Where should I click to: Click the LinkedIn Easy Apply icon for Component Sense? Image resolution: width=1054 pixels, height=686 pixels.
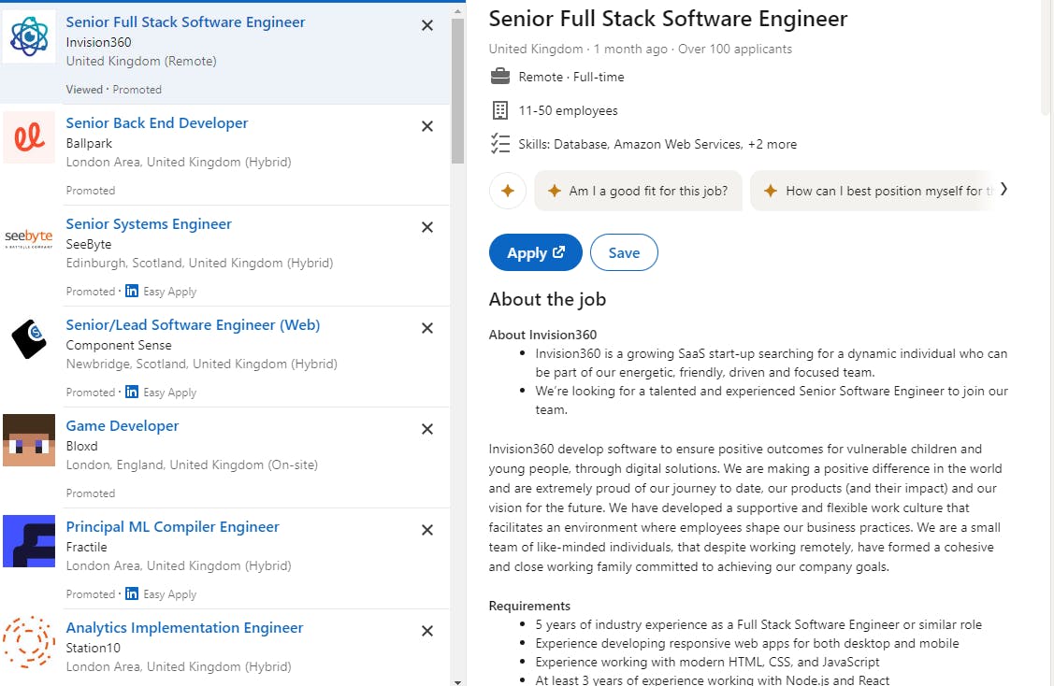point(132,392)
